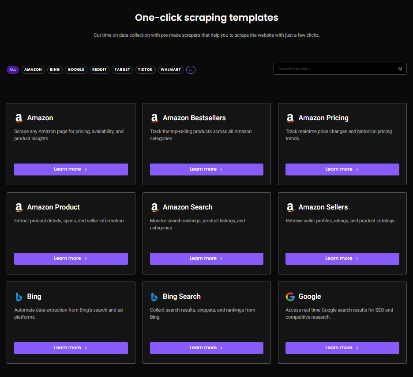
Task: Click the Amazon logo icon on the Amazon card
Action: 19,118
